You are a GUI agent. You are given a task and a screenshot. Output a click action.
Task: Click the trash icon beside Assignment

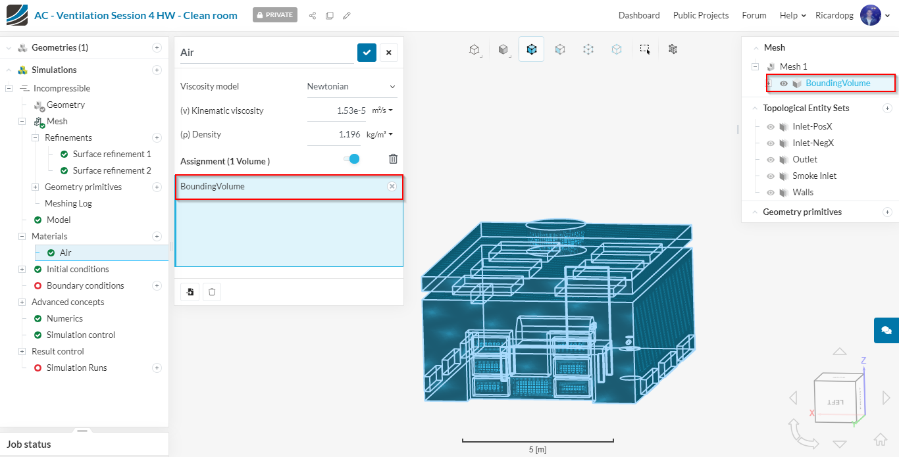coord(393,158)
